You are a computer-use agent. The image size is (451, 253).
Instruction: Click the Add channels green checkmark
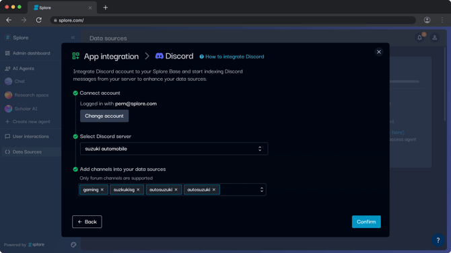click(75, 170)
